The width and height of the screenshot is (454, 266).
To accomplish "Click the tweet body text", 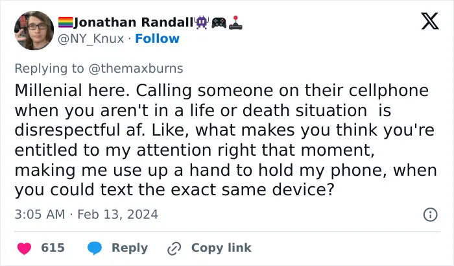I will click(226, 140).
